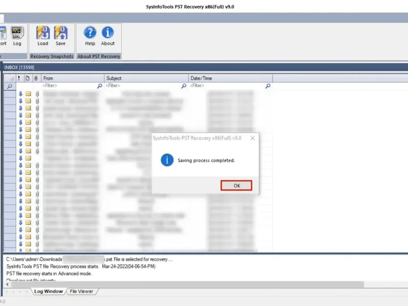Open the Log toolbar icon
Screen dimensions: 408x306
click(17, 36)
